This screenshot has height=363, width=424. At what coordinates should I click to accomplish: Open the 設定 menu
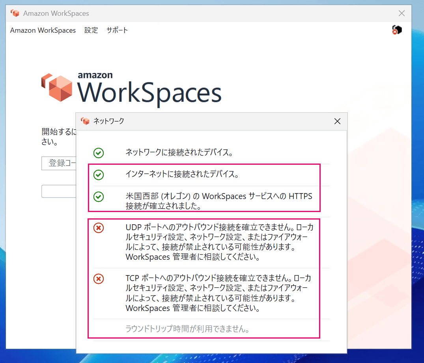pyautogui.click(x=91, y=30)
